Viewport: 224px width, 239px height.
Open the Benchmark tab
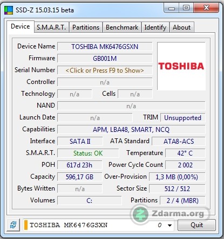122,27
